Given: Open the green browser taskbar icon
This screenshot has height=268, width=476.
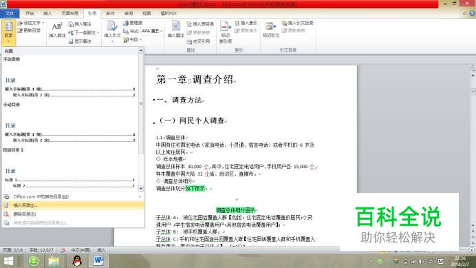Looking at the screenshot, I should 34,261.
